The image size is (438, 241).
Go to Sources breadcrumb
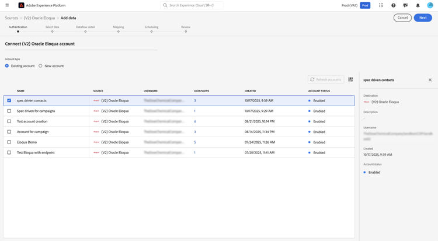(12, 18)
